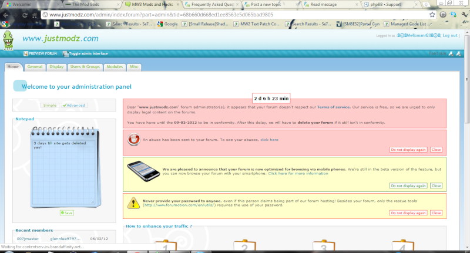Click the Log out link

coord(450,35)
